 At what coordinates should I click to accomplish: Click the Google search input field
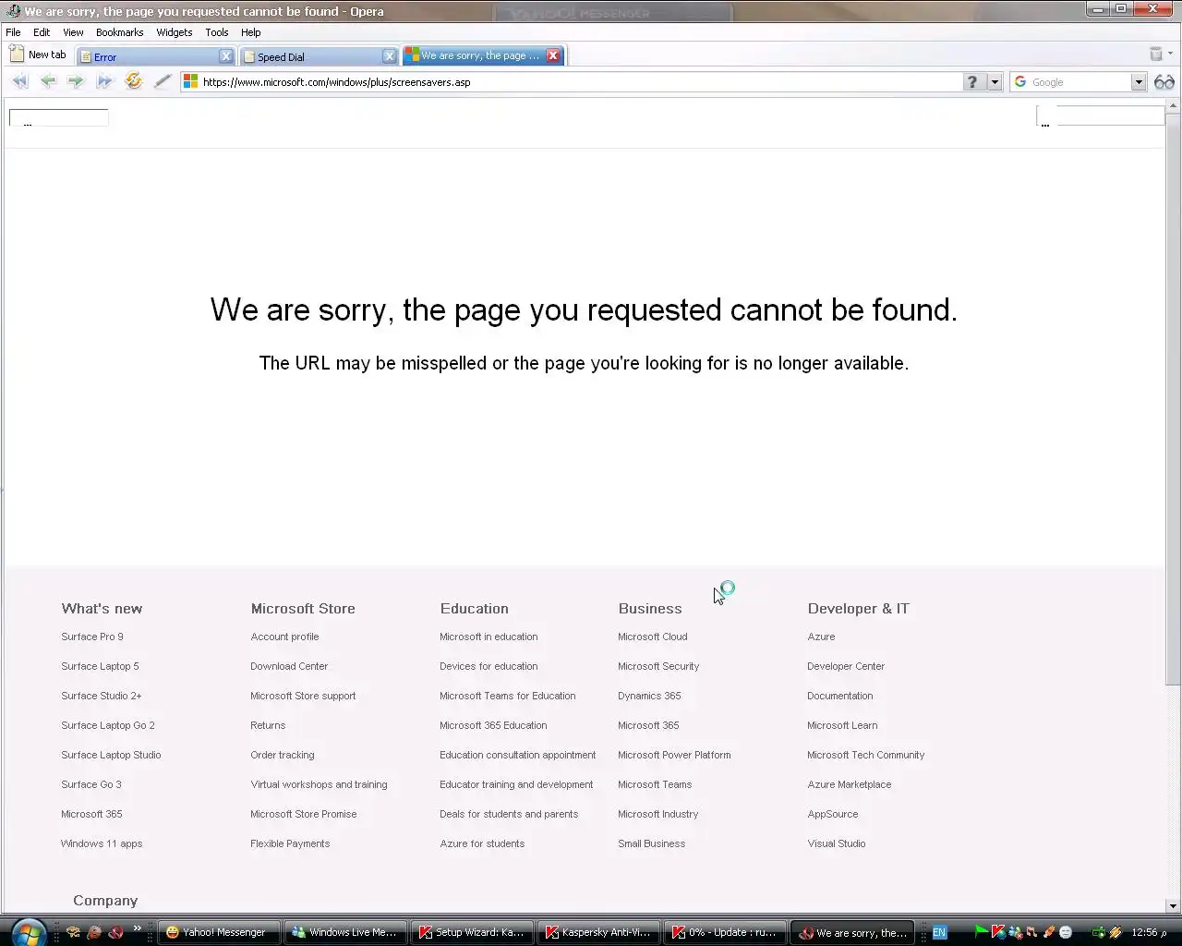[1079, 81]
